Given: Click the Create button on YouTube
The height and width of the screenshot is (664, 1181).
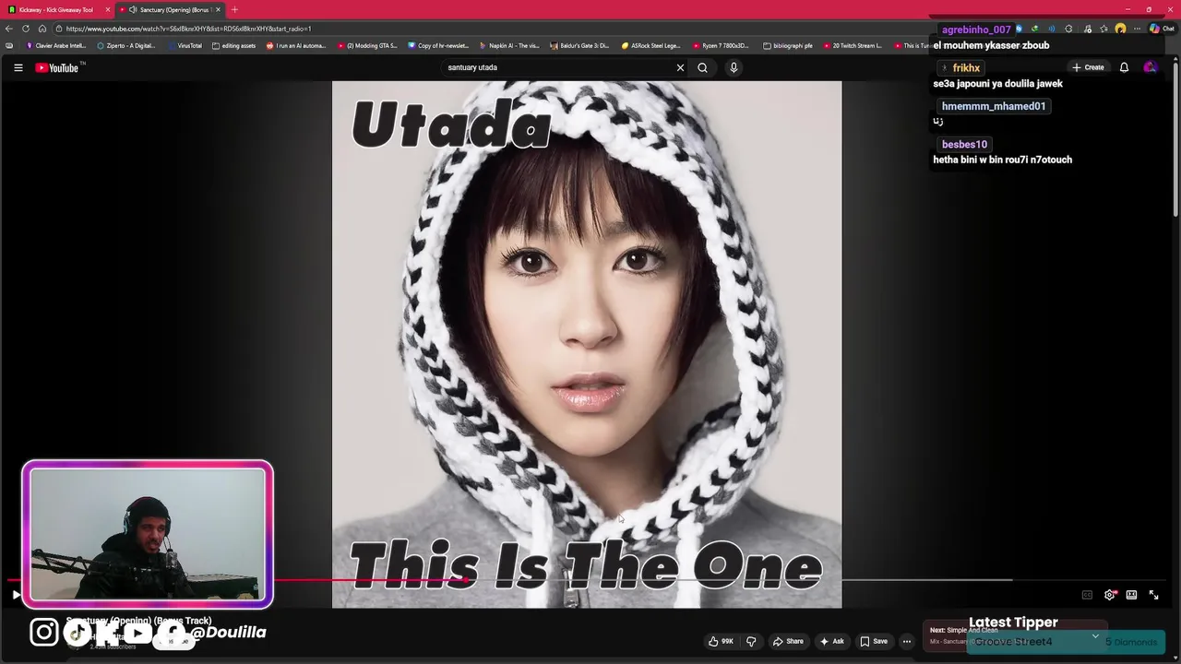Looking at the screenshot, I should pyautogui.click(x=1088, y=67).
